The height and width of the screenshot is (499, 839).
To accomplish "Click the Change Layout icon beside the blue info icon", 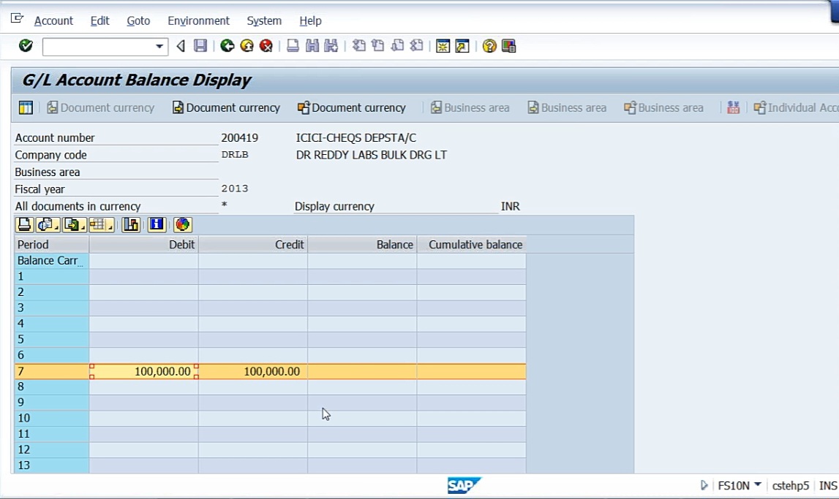I will coord(130,225).
